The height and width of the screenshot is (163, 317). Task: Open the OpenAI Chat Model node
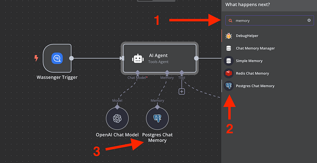pos(117,119)
